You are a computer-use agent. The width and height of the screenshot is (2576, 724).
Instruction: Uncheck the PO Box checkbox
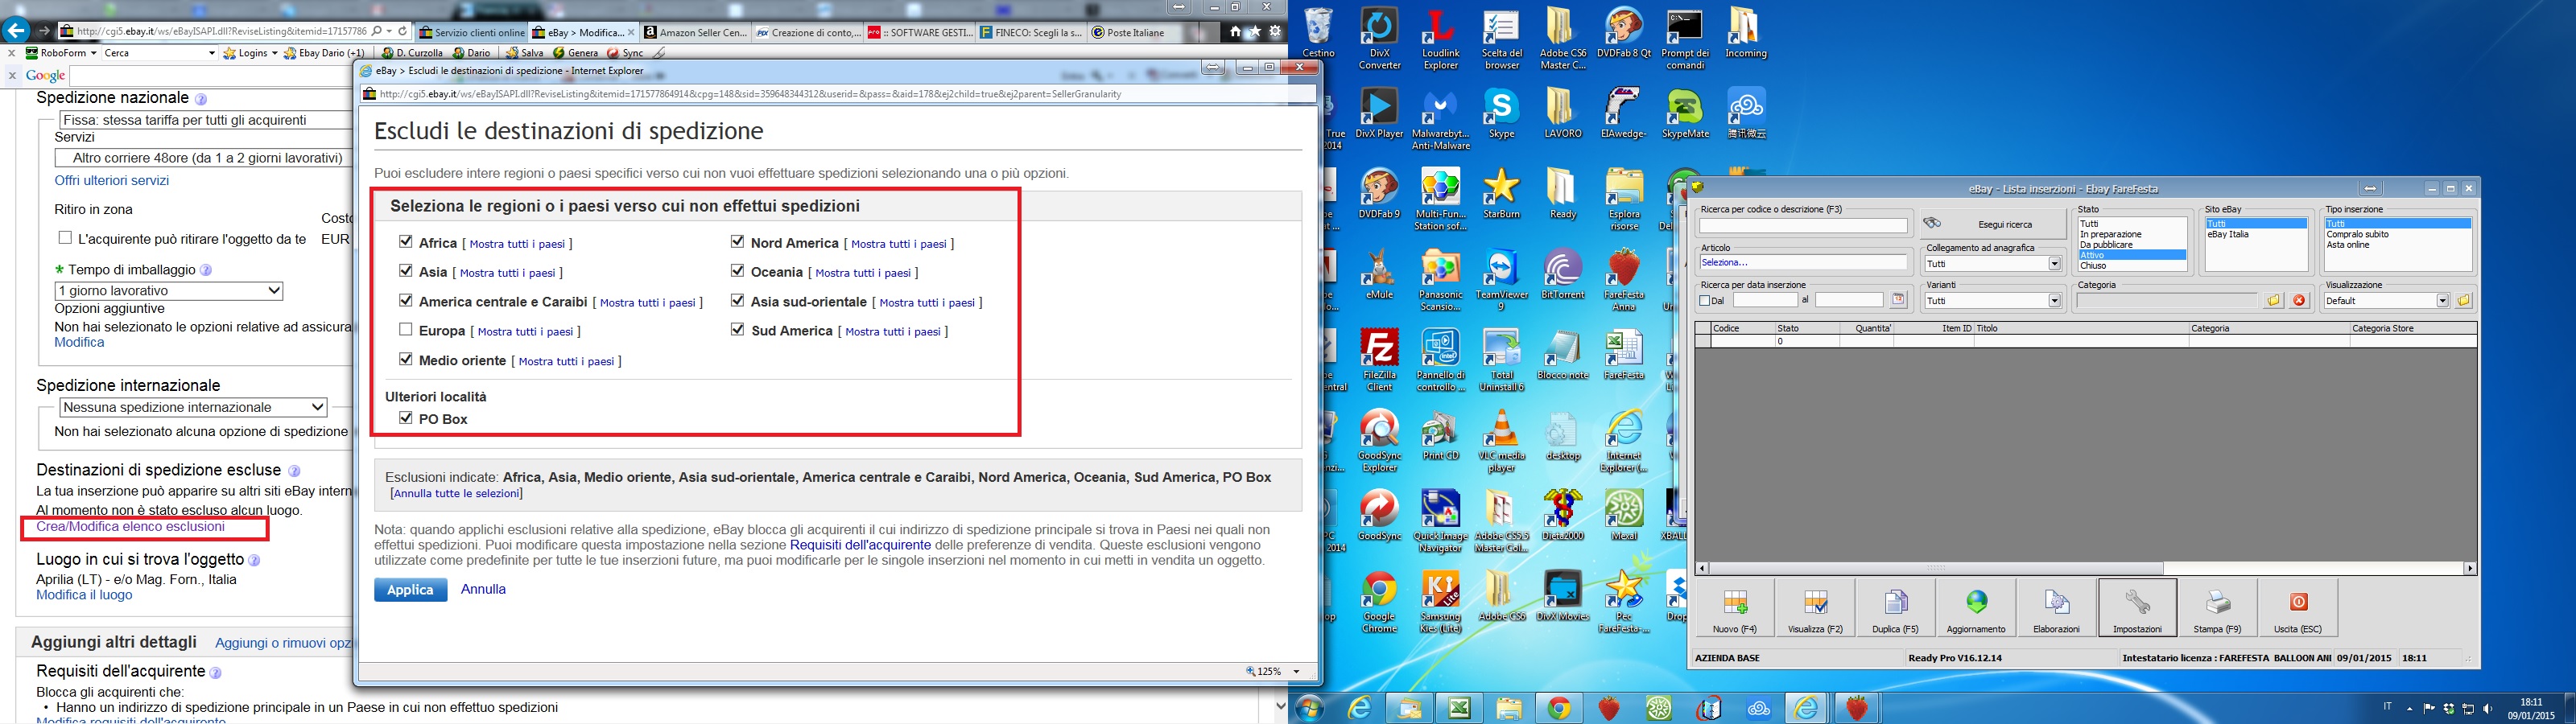405,418
